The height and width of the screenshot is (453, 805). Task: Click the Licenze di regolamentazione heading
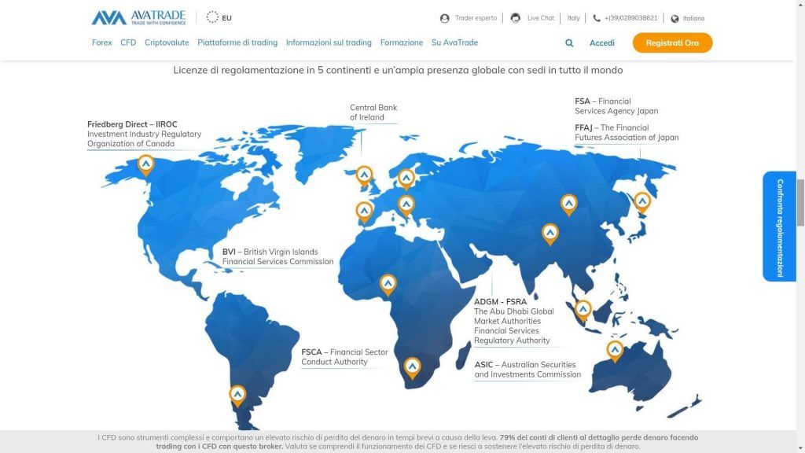pos(398,70)
